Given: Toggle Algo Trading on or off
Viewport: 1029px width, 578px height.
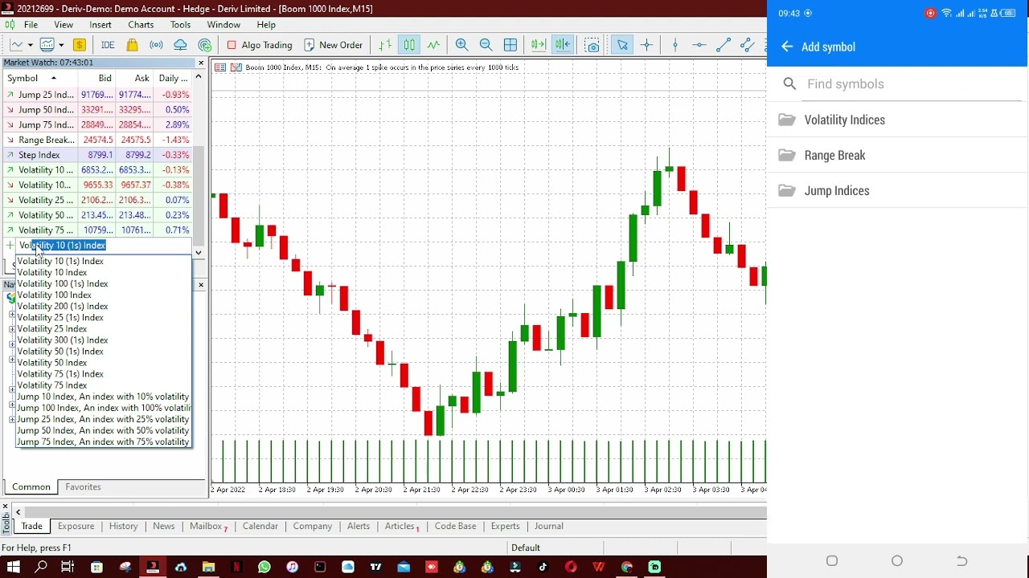Looking at the screenshot, I should tap(260, 45).
